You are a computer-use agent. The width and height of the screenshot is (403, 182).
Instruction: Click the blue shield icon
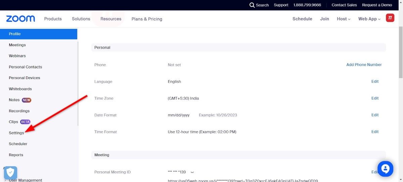[x=10, y=173]
